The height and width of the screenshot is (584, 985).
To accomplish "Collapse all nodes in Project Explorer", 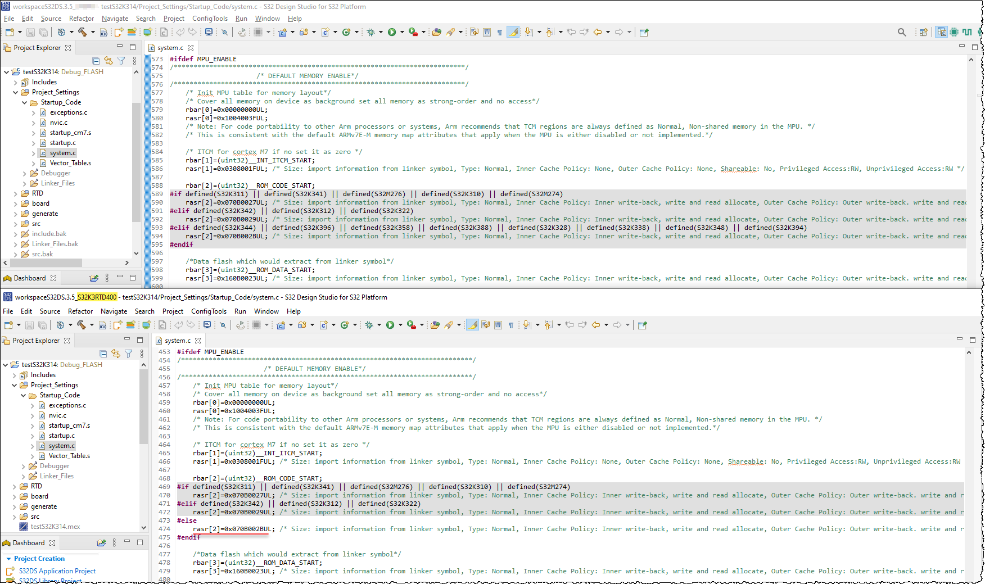I will click(96, 61).
